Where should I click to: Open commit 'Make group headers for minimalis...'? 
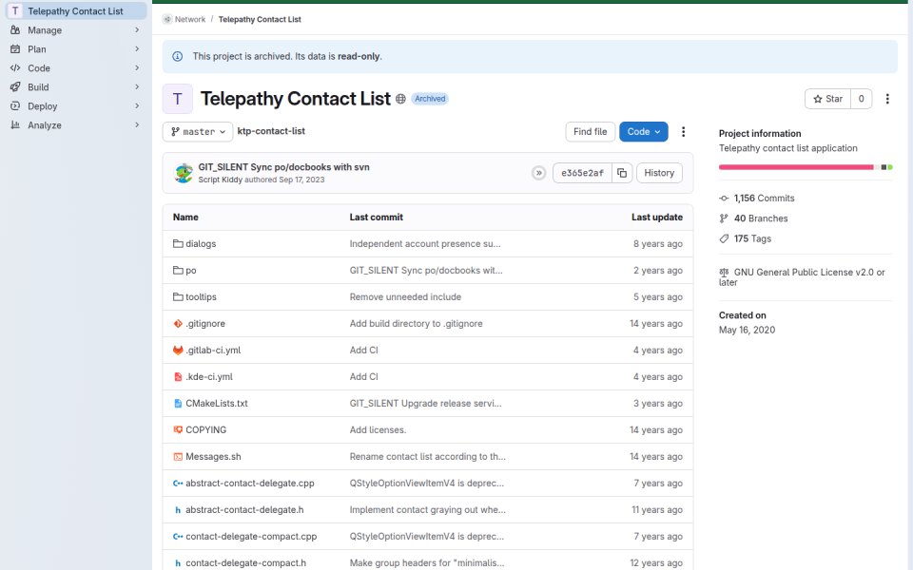427,563
